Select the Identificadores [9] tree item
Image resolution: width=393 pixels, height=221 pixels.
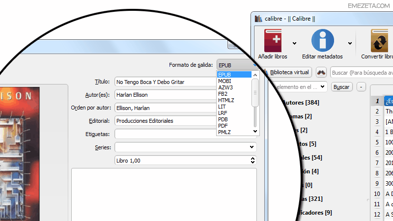point(315,213)
